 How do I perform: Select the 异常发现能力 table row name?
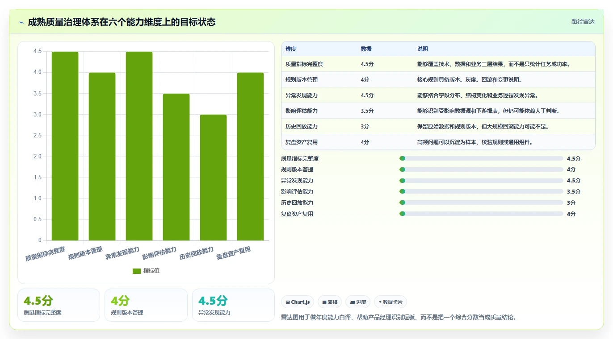pos(302,95)
